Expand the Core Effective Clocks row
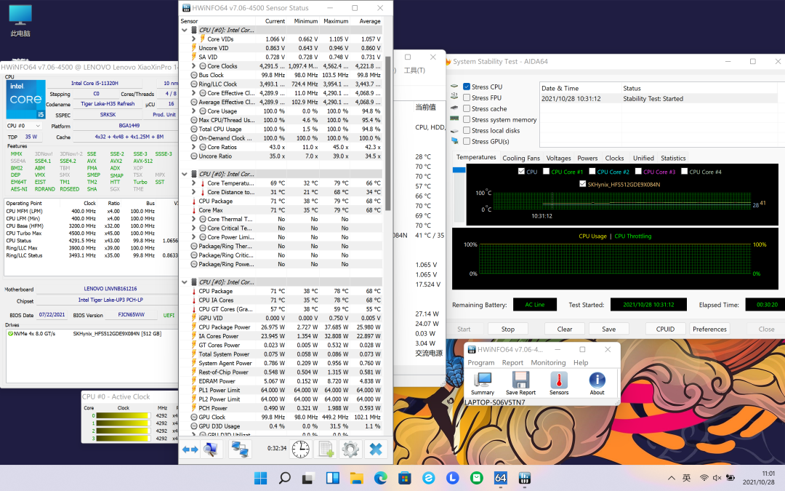The image size is (785, 491). [x=194, y=92]
